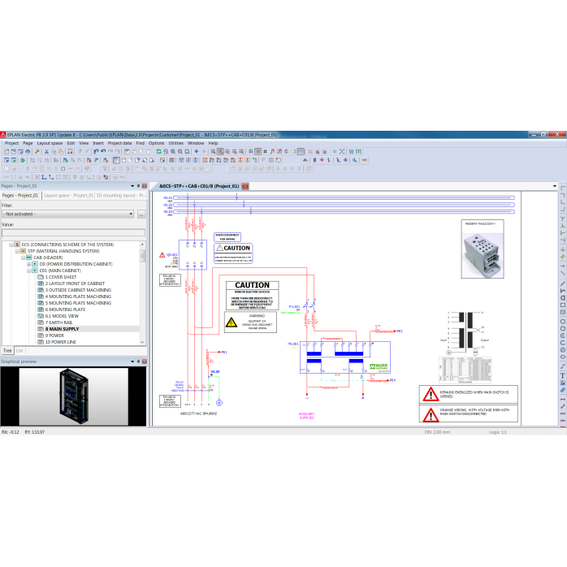Open the Insert menu
567x567 pixels.
click(98, 143)
